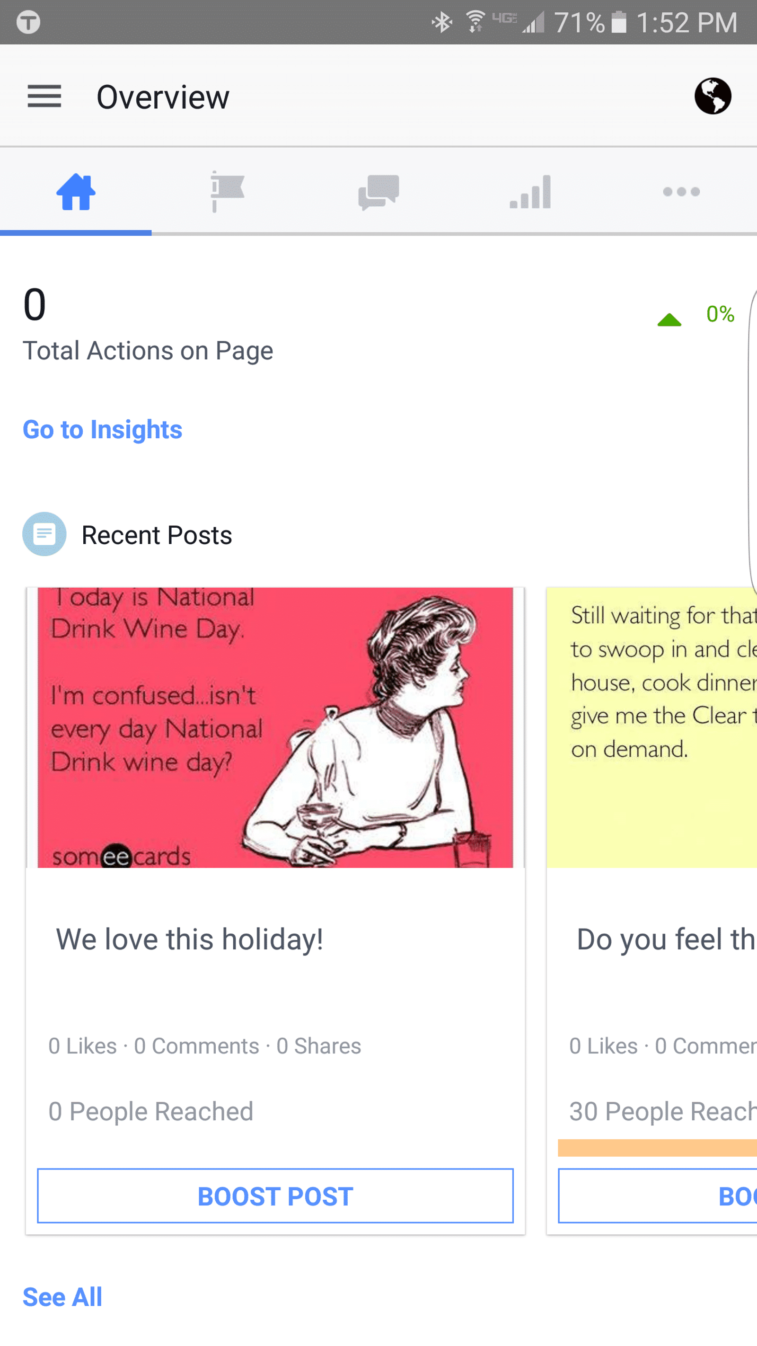The height and width of the screenshot is (1346, 757).
Task: Tap the green up-arrow trend indicator
Action: tap(669, 320)
